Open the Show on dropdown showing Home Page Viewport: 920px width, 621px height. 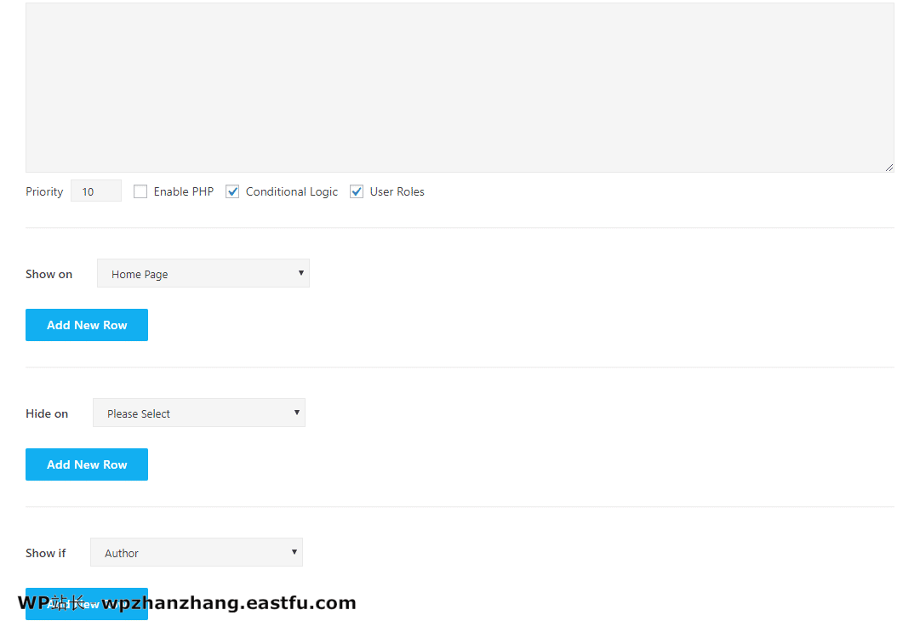point(203,274)
